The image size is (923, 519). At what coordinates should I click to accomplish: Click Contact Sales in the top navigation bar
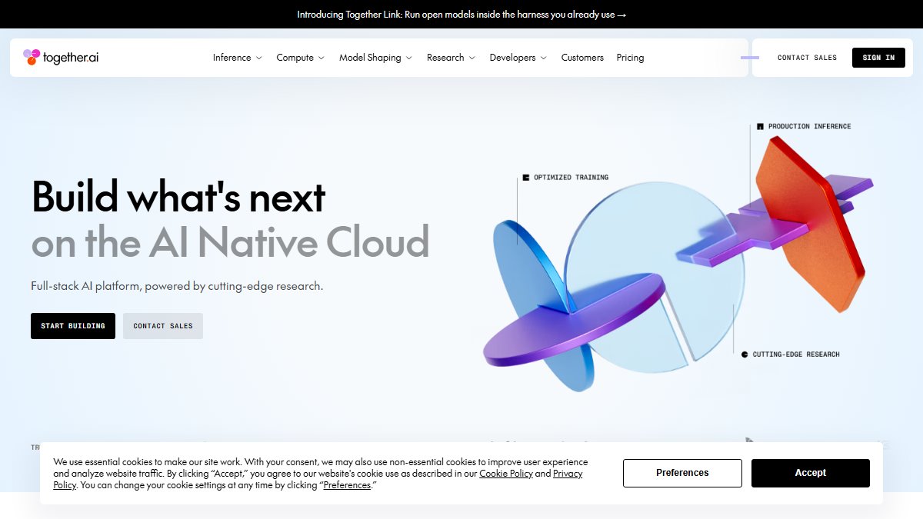click(807, 58)
